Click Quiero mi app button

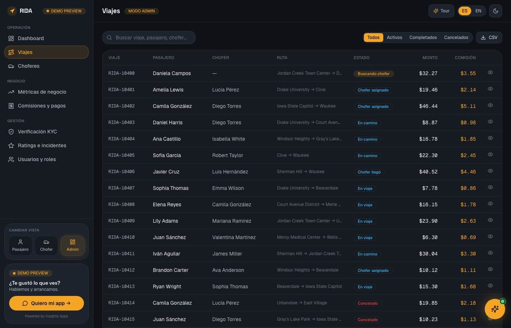click(46, 303)
